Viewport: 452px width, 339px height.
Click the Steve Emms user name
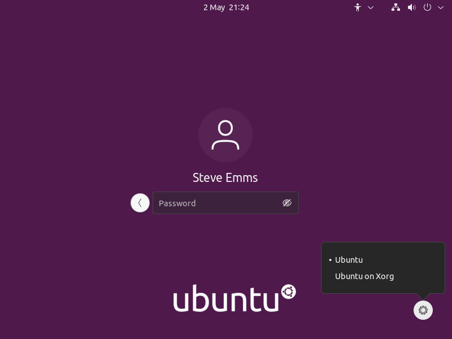pos(225,177)
